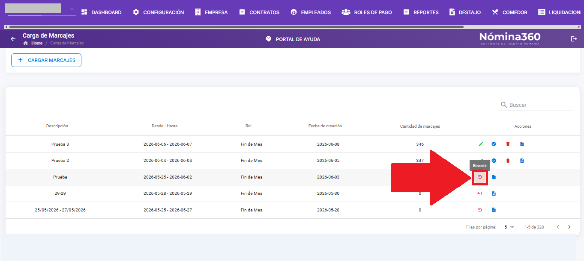Viewport: 584px width, 261px height.
Task: Select the Prueba 2 description cell
Action: 60,161
